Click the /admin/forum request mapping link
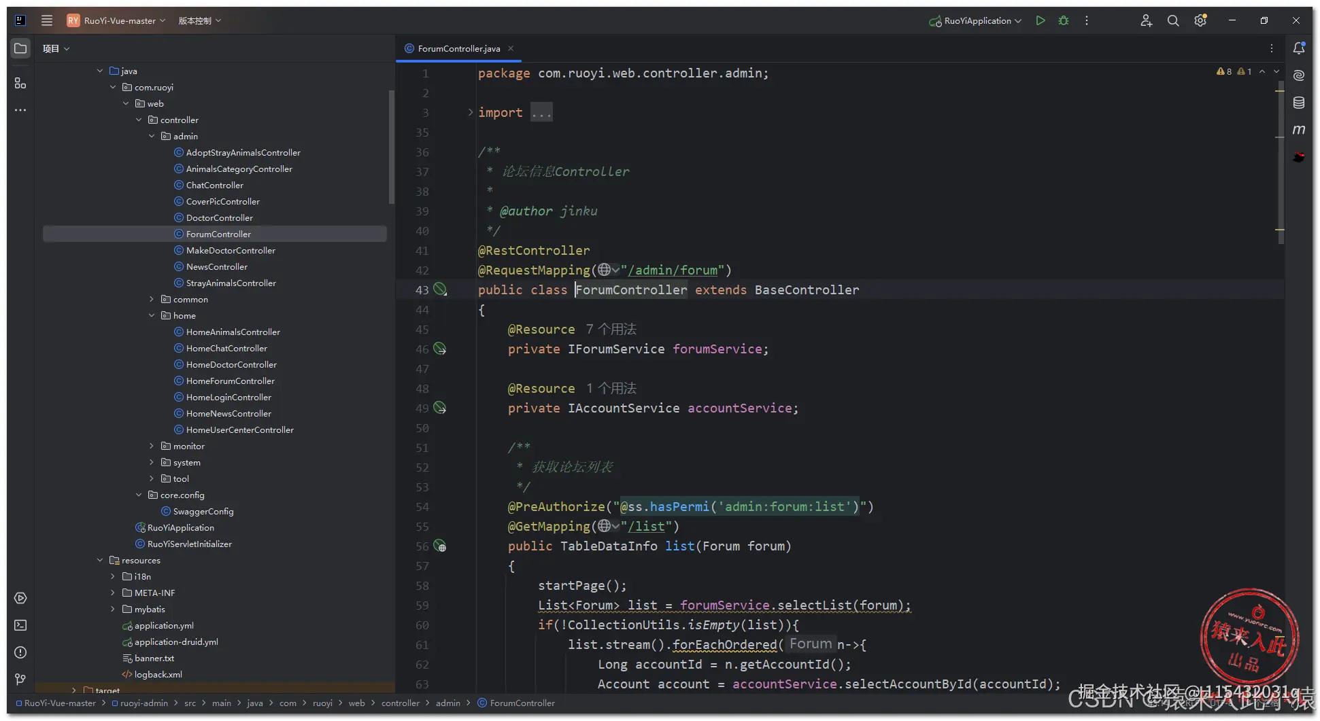The height and width of the screenshot is (721, 1320). tap(672, 270)
